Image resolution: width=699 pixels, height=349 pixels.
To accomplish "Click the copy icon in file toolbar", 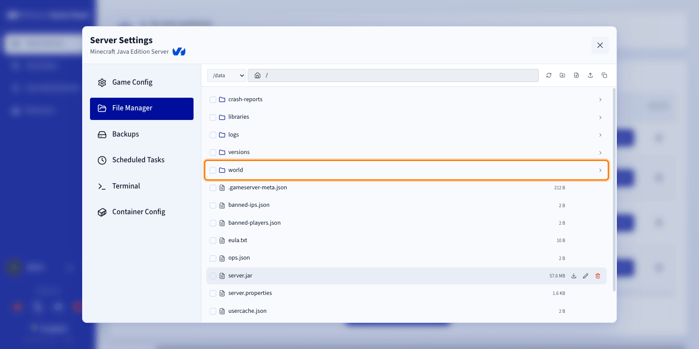I will pyautogui.click(x=604, y=75).
